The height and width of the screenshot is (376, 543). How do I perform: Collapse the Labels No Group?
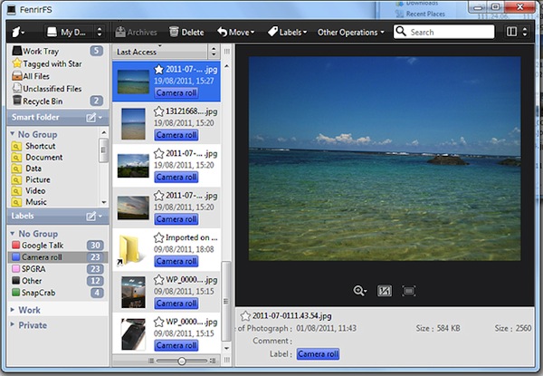[13, 233]
